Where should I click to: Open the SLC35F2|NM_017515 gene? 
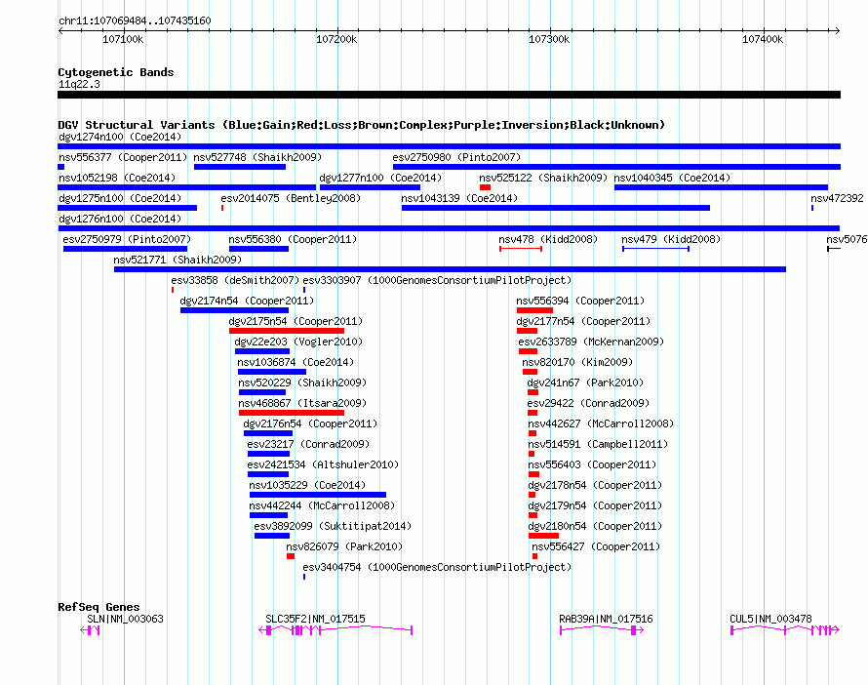[316, 619]
